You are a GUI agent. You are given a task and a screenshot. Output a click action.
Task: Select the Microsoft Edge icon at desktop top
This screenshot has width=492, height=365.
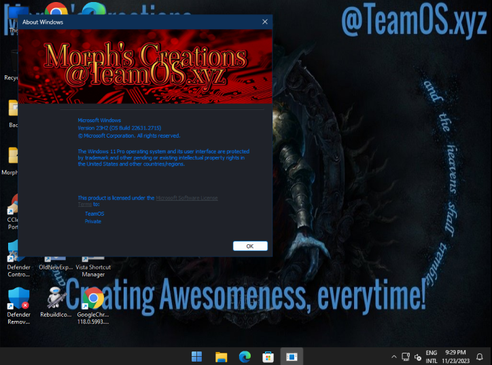point(93,8)
